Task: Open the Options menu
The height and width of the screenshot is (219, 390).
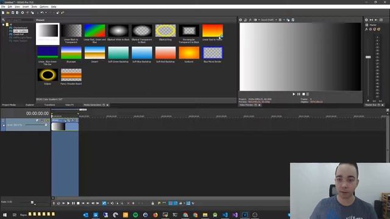Action: (44, 7)
